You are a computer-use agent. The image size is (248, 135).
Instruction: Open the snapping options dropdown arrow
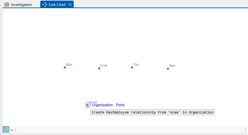click(x=12, y=130)
